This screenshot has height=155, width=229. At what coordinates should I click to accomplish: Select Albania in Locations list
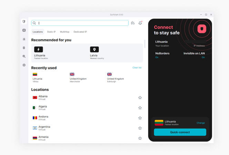point(87,98)
